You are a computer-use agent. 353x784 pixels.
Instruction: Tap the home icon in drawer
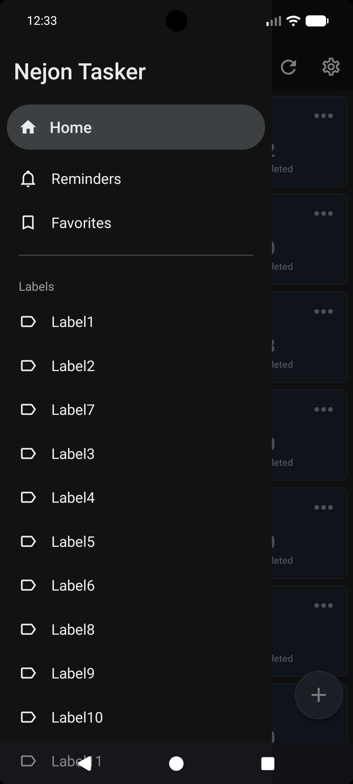(x=28, y=127)
